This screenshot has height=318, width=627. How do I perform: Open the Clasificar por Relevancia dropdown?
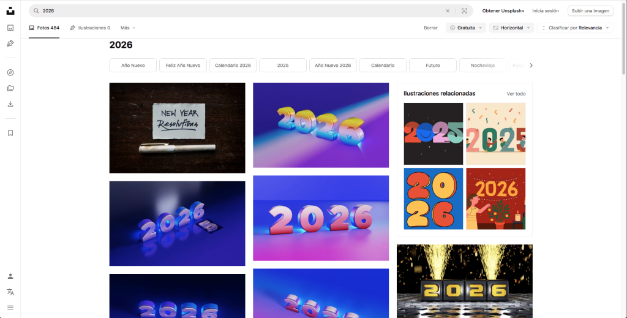[574, 28]
